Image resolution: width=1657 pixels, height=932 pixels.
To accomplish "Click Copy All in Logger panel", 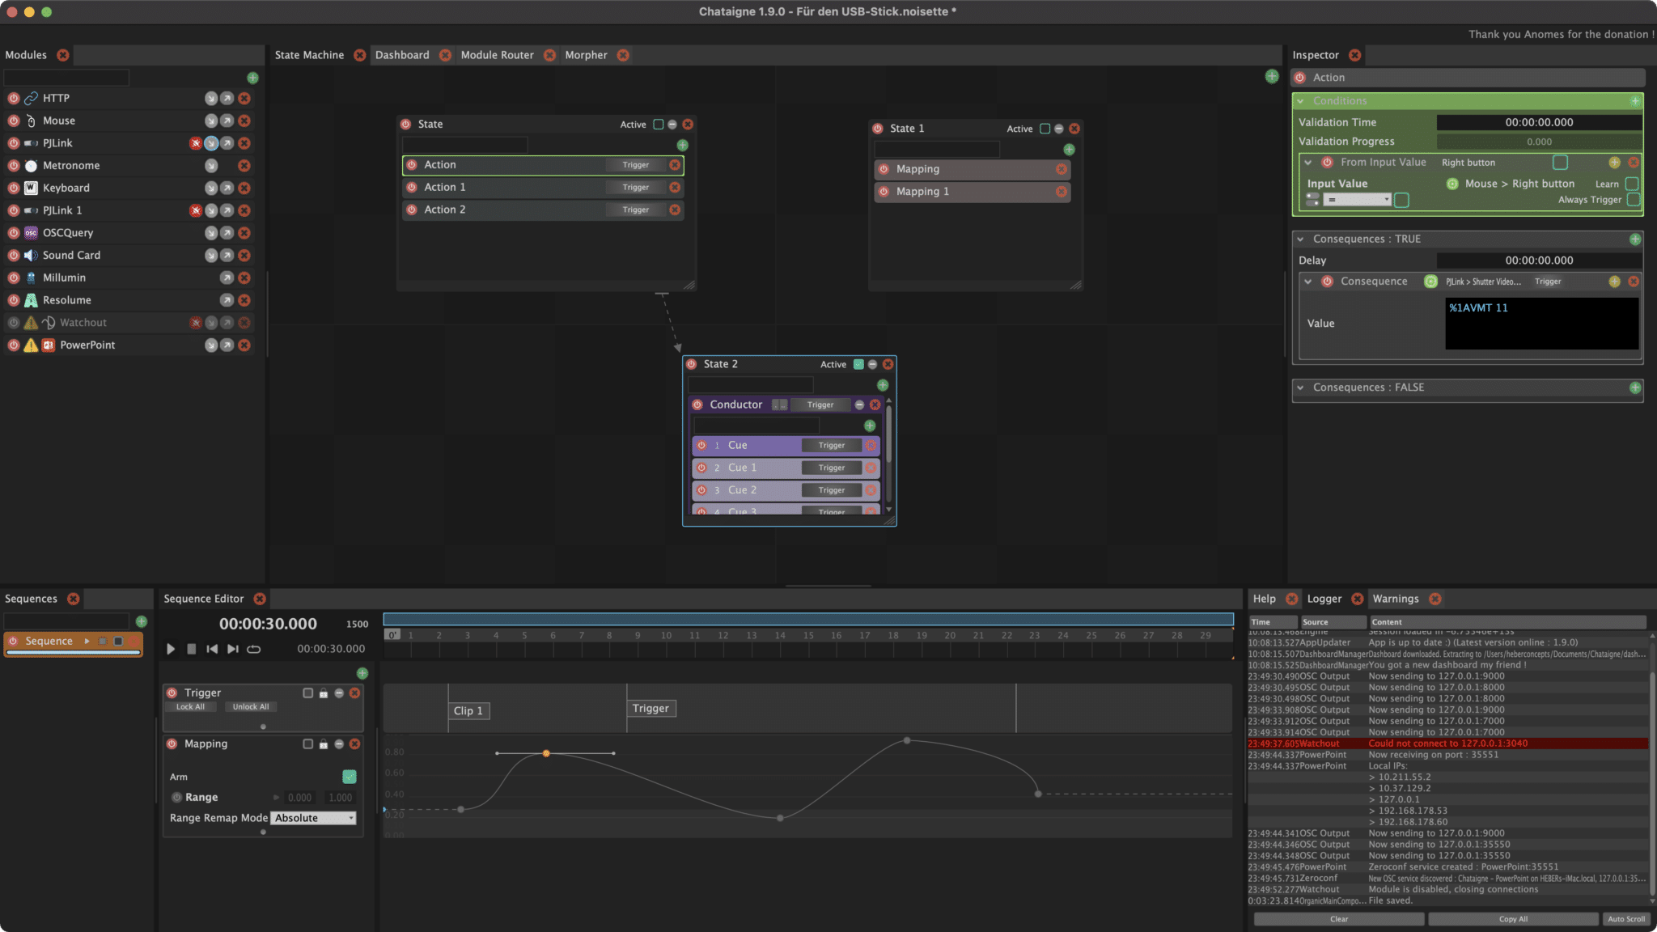I will [1512, 919].
